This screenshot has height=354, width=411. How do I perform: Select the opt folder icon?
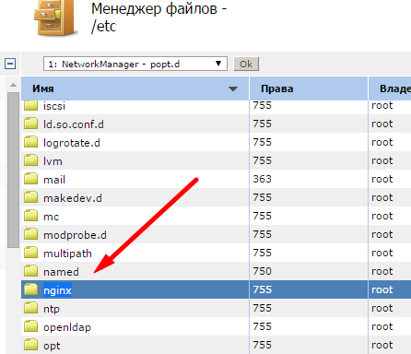30,345
